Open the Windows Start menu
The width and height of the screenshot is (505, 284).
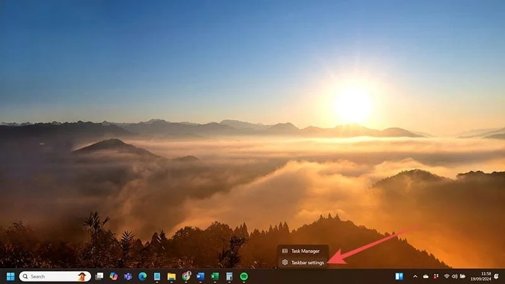tap(10, 276)
